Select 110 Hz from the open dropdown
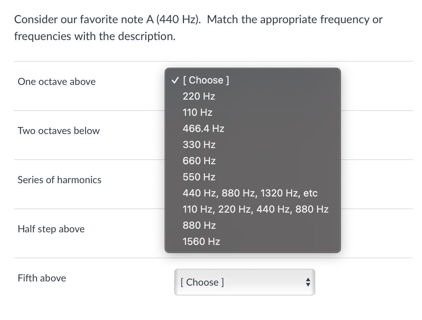422x320 pixels. click(x=197, y=112)
